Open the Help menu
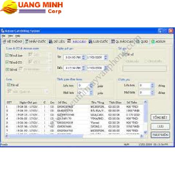Image resolution: width=175 pixels, height=175 pixels. pyautogui.click(x=17, y=36)
